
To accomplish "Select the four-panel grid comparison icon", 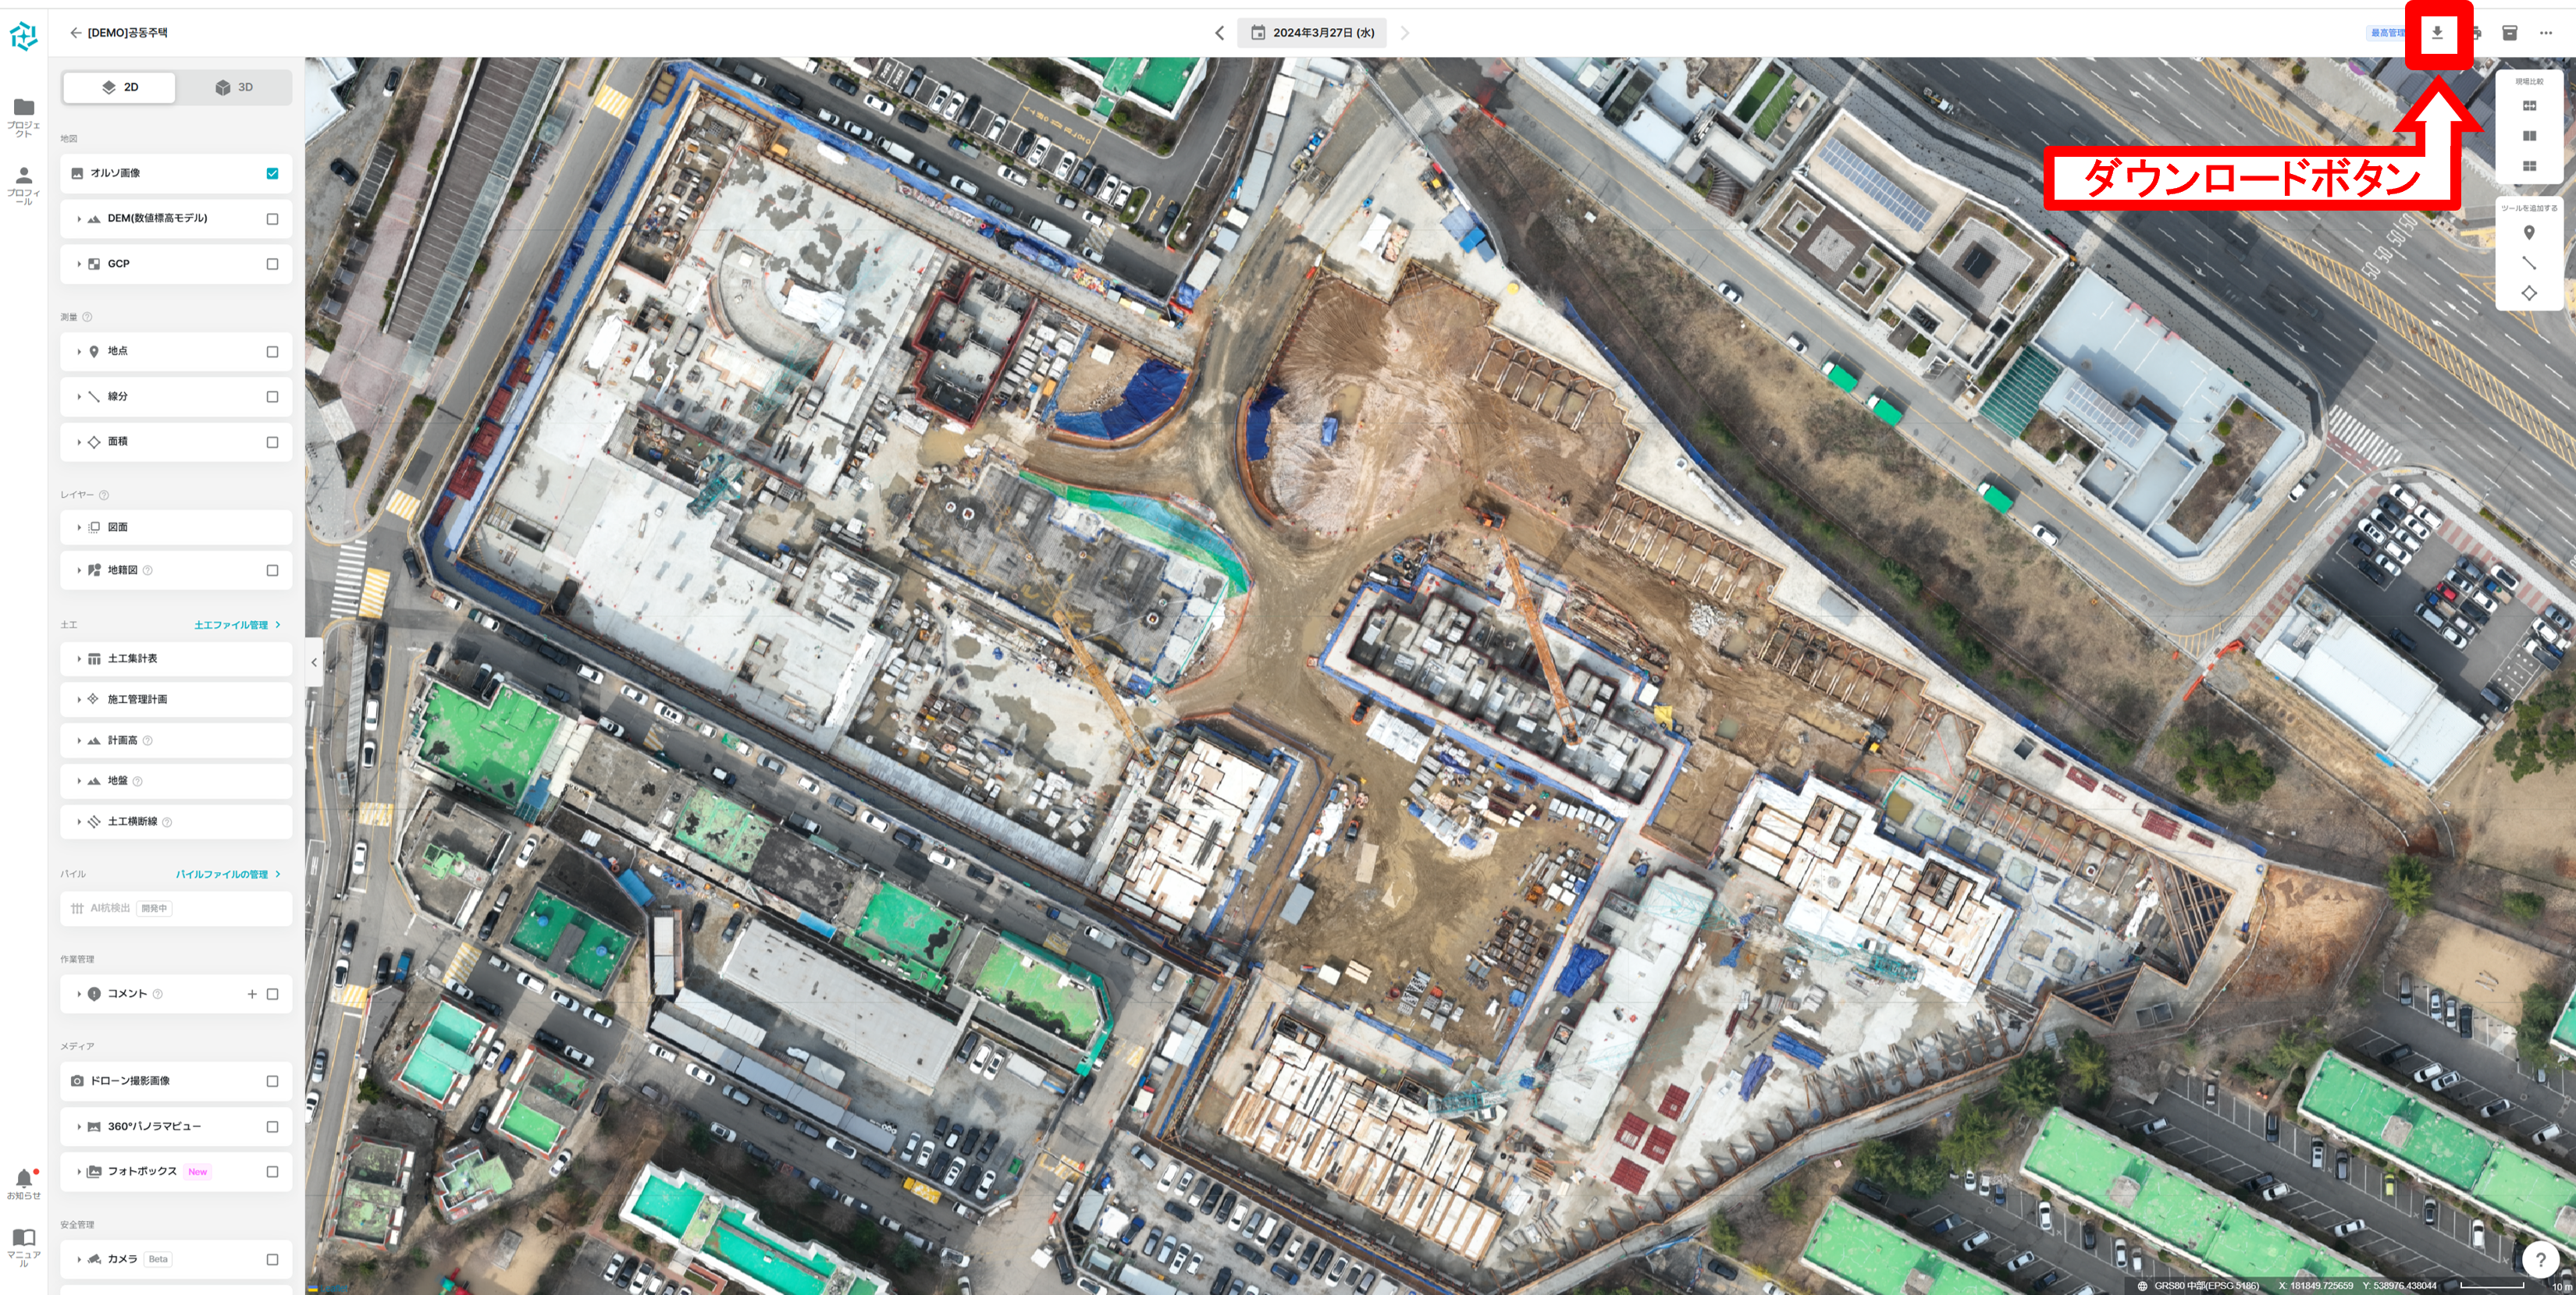I will tap(2529, 166).
